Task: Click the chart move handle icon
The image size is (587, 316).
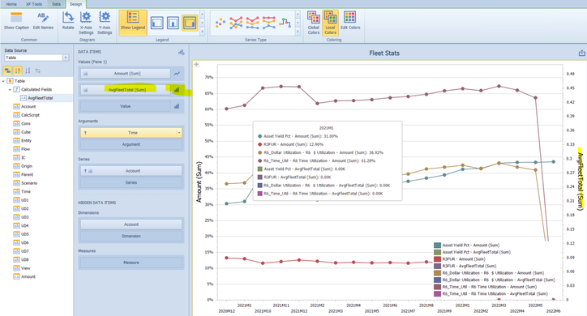Action: coord(196,64)
